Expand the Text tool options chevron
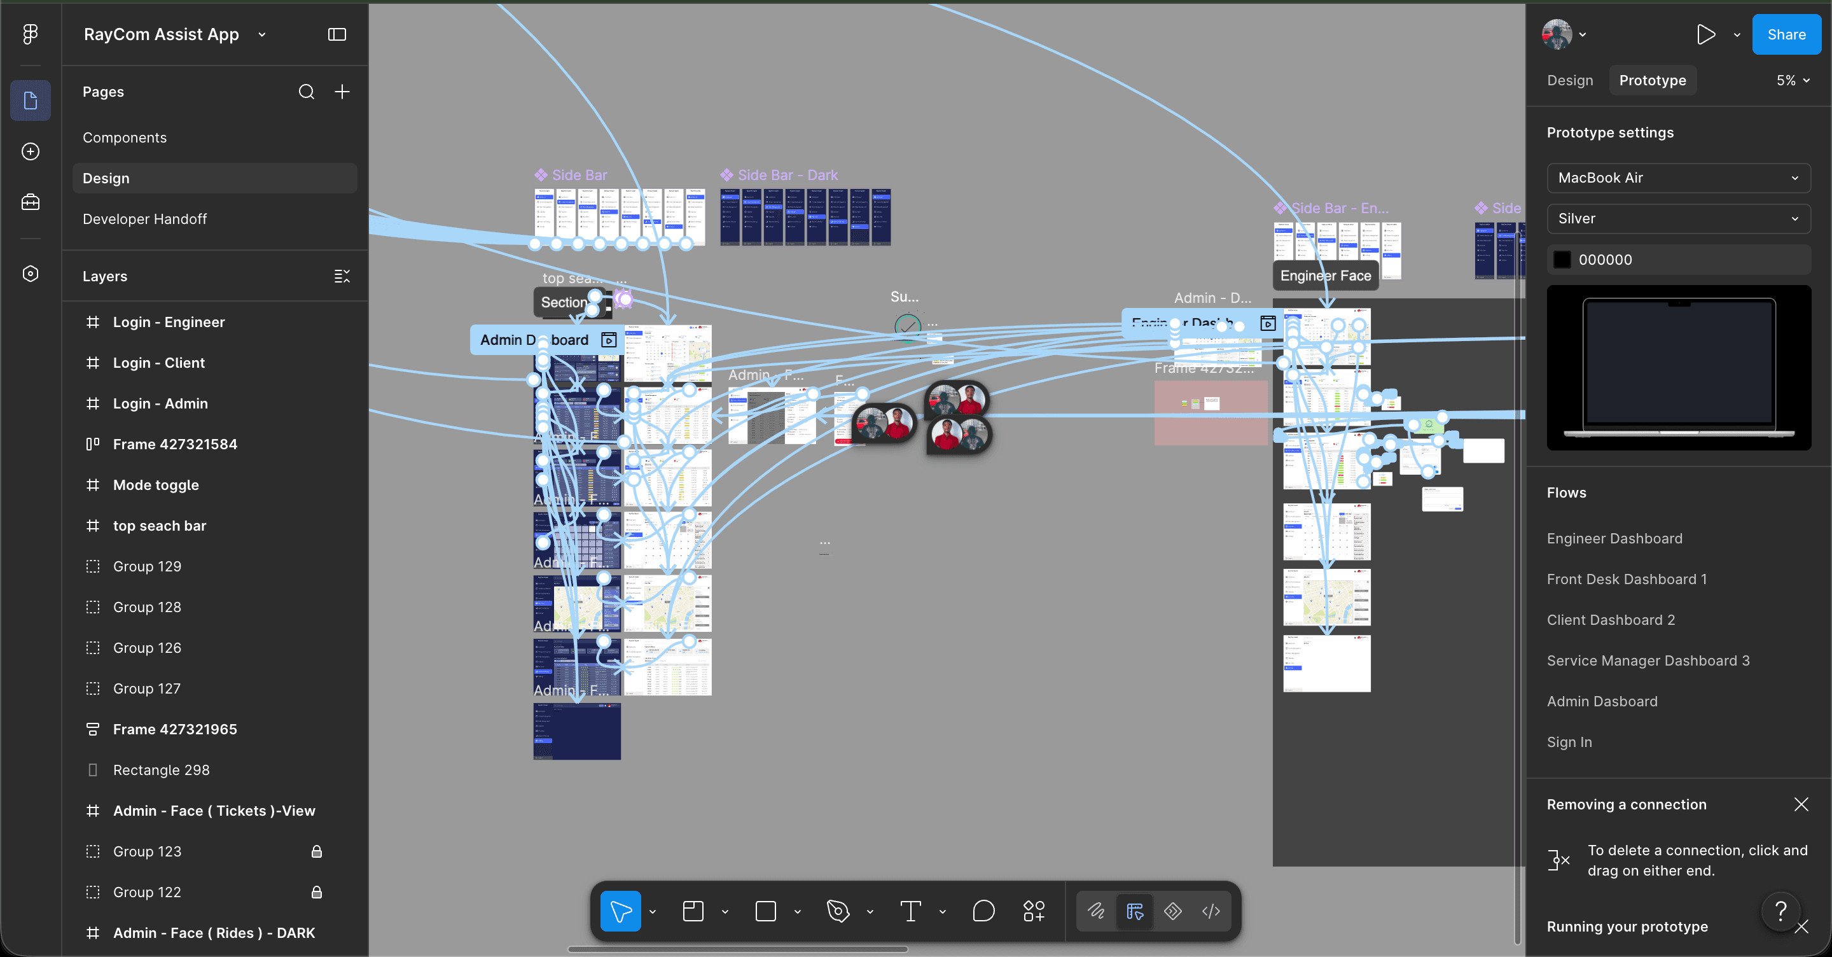The width and height of the screenshot is (1832, 957). (x=942, y=911)
